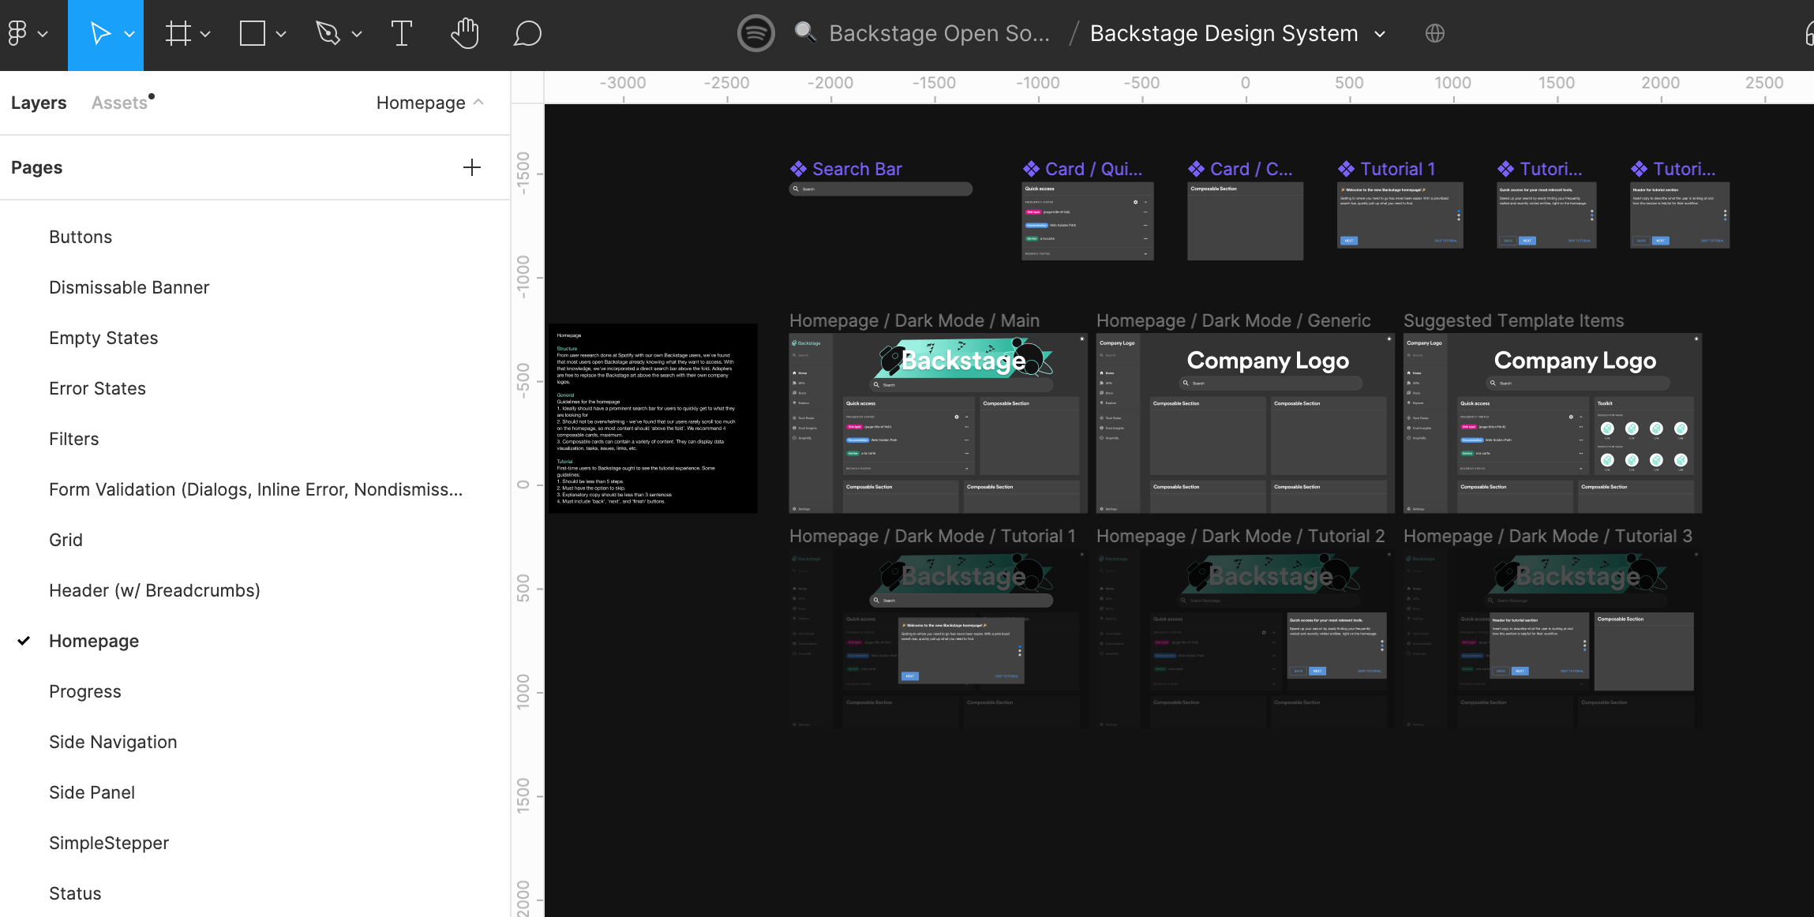Click the checkmark beside Homepage
This screenshot has height=917, width=1814.
(x=24, y=640)
